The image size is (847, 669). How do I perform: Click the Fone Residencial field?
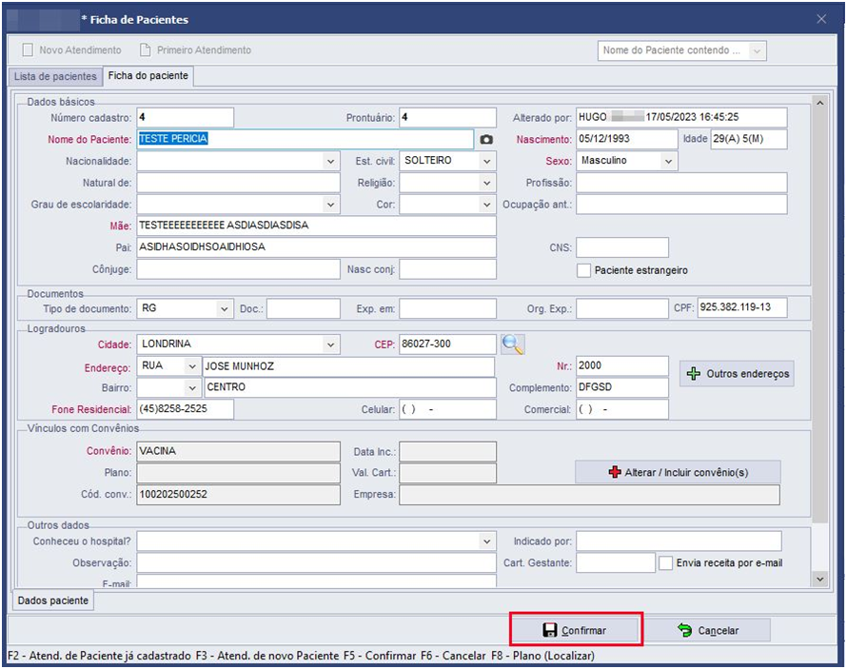click(x=186, y=409)
